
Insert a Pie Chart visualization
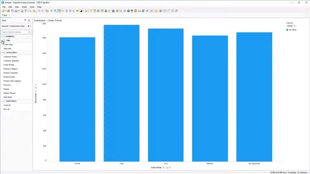(x=117, y=11)
